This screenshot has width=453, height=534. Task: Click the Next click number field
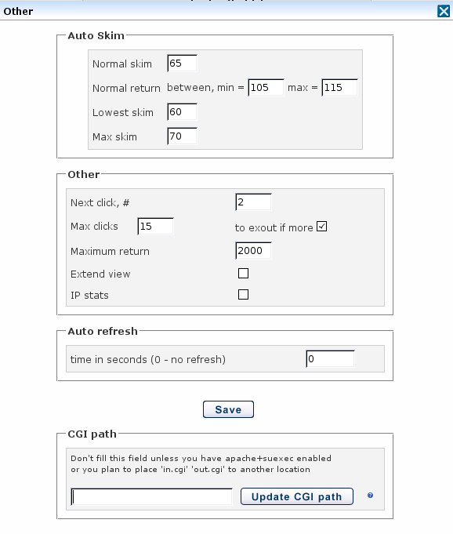(253, 202)
